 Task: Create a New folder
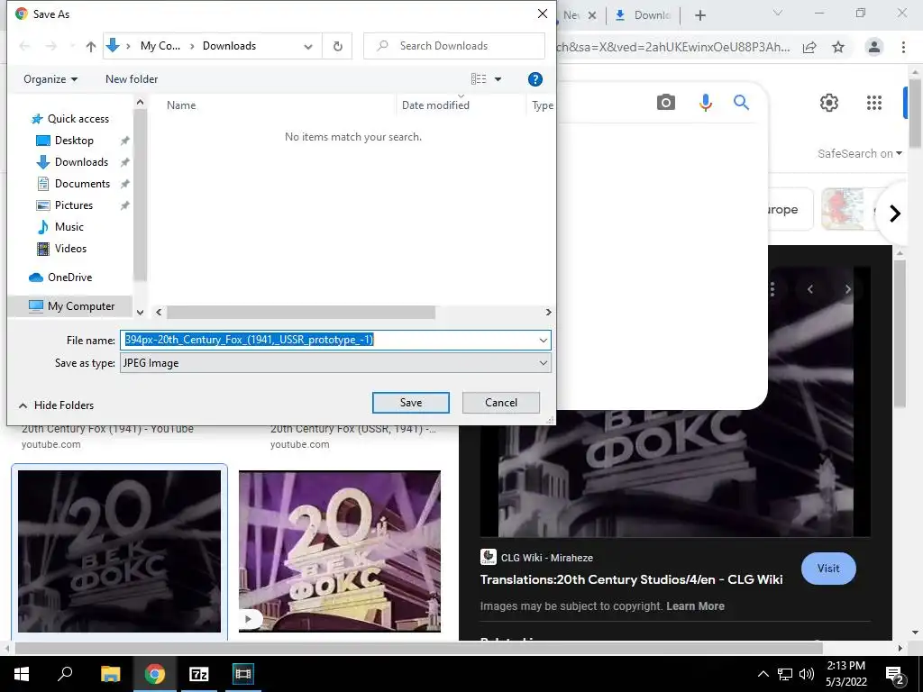132,79
